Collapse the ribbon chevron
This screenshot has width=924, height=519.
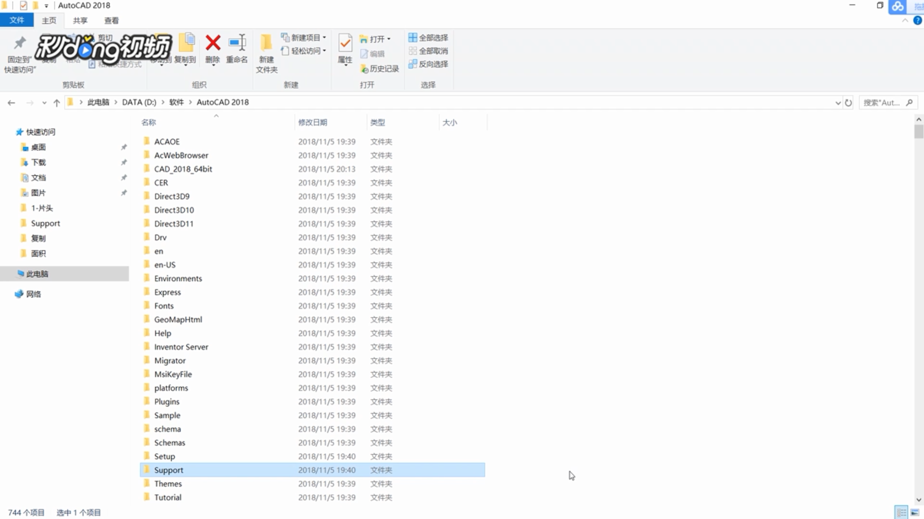click(x=905, y=21)
